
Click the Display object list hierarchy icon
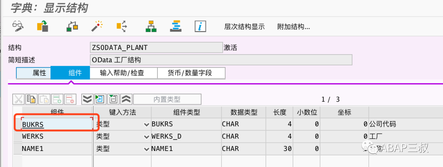point(151,26)
